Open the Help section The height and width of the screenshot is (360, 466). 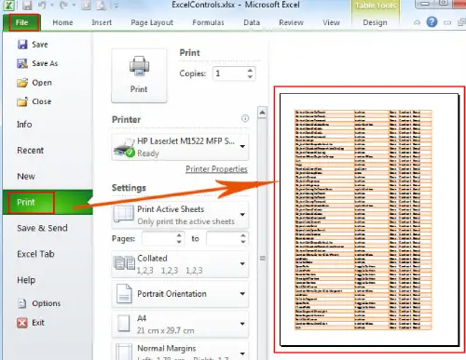pyautogui.click(x=26, y=280)
